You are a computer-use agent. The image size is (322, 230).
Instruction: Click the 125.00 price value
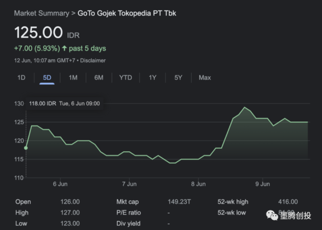coord(39,32)
